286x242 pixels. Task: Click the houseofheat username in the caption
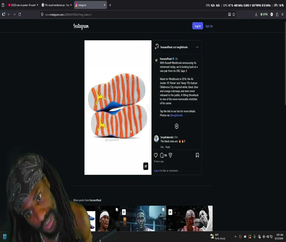point(166,59)
